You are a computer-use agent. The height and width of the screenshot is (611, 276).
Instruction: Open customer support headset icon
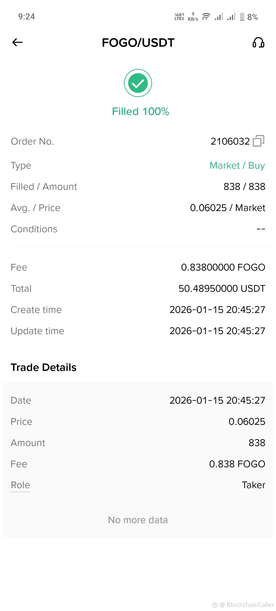tap(258, 42)
